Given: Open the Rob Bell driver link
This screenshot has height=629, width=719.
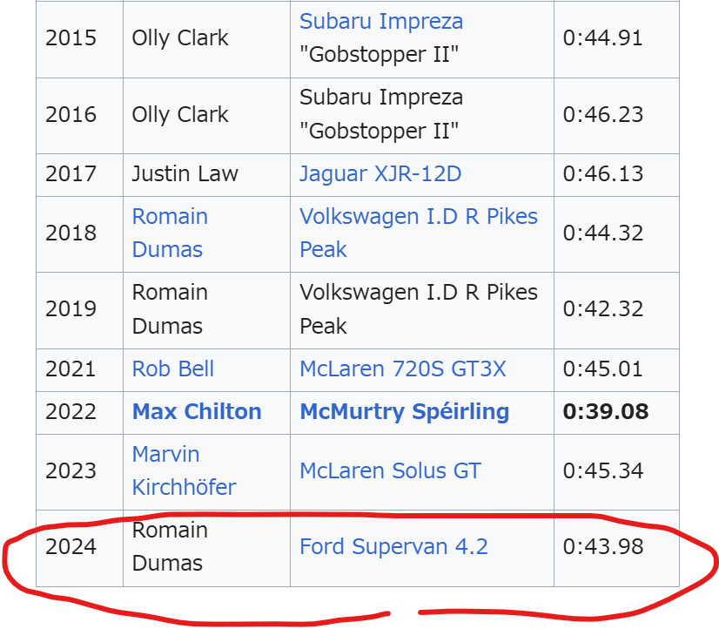Looking at the screenshot, I should 172,369.
